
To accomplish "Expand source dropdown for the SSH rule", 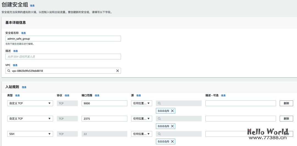I will click(141, 134).
